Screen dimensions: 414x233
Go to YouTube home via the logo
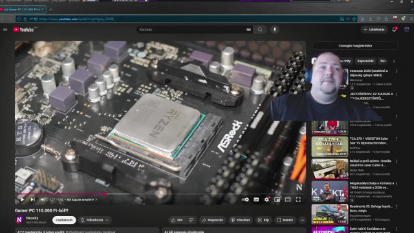tap(23, 30)
